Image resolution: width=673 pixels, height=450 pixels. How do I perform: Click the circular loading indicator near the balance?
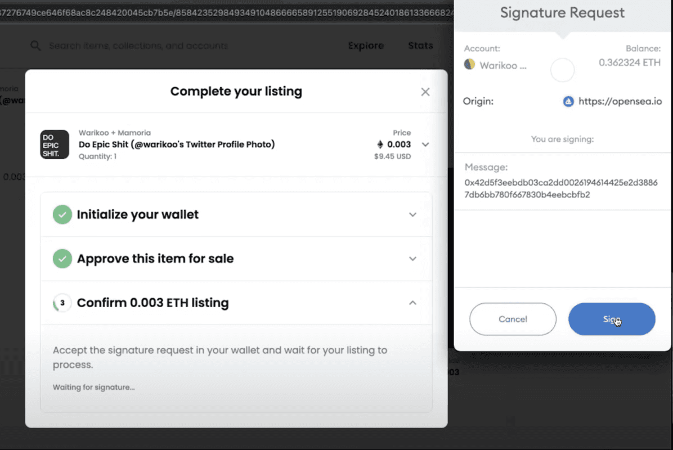click(562, 70)
